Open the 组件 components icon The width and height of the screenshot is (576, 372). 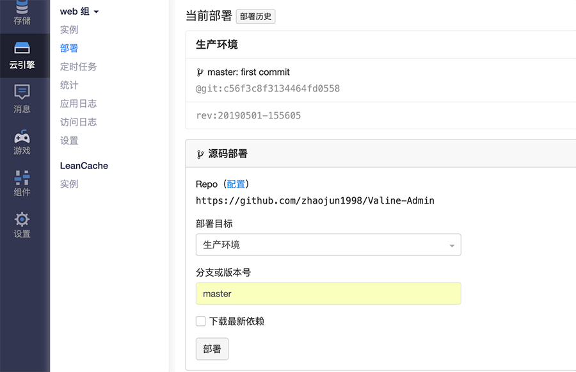tap(22, 178)
